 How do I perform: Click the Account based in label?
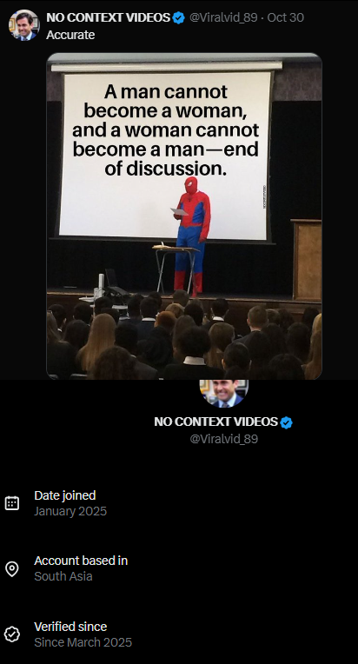81,561
